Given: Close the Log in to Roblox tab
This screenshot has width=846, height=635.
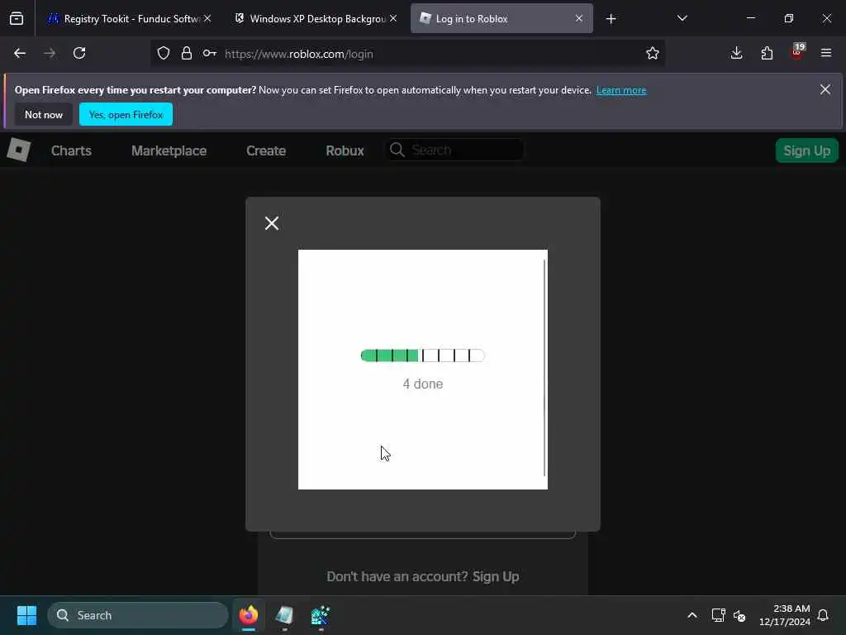Looking at the screenshot, I should (x=579, y=19).
